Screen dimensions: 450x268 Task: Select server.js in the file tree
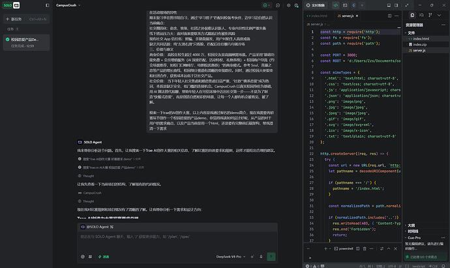[427, 50]
